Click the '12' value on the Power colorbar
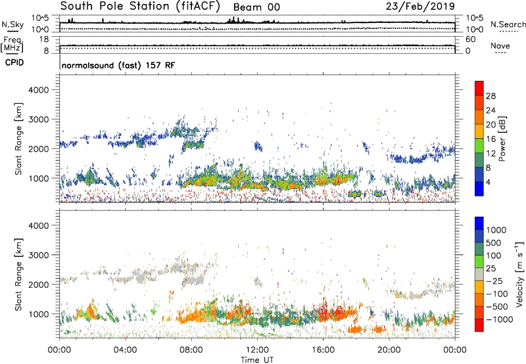This screenshot has height=364, width=526. 490,154
